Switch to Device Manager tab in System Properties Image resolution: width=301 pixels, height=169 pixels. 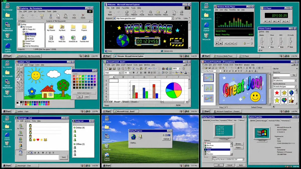pyautogui.click(x=262, y=121)
